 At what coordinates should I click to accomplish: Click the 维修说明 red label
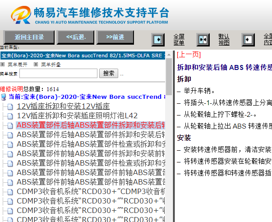pyautogui.click(x=11, y=89)
